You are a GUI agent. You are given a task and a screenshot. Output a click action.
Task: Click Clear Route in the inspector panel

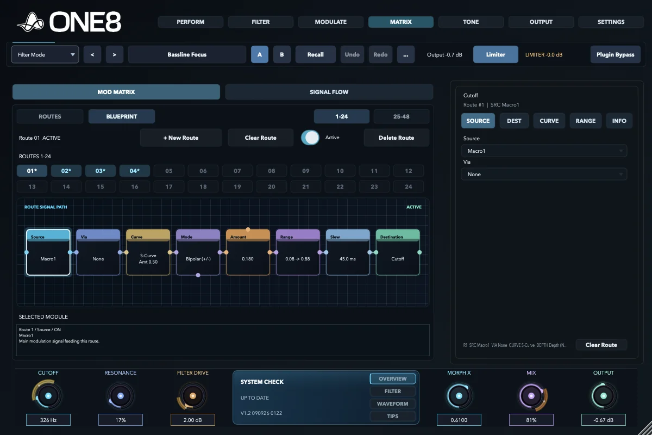coord(601,345)
